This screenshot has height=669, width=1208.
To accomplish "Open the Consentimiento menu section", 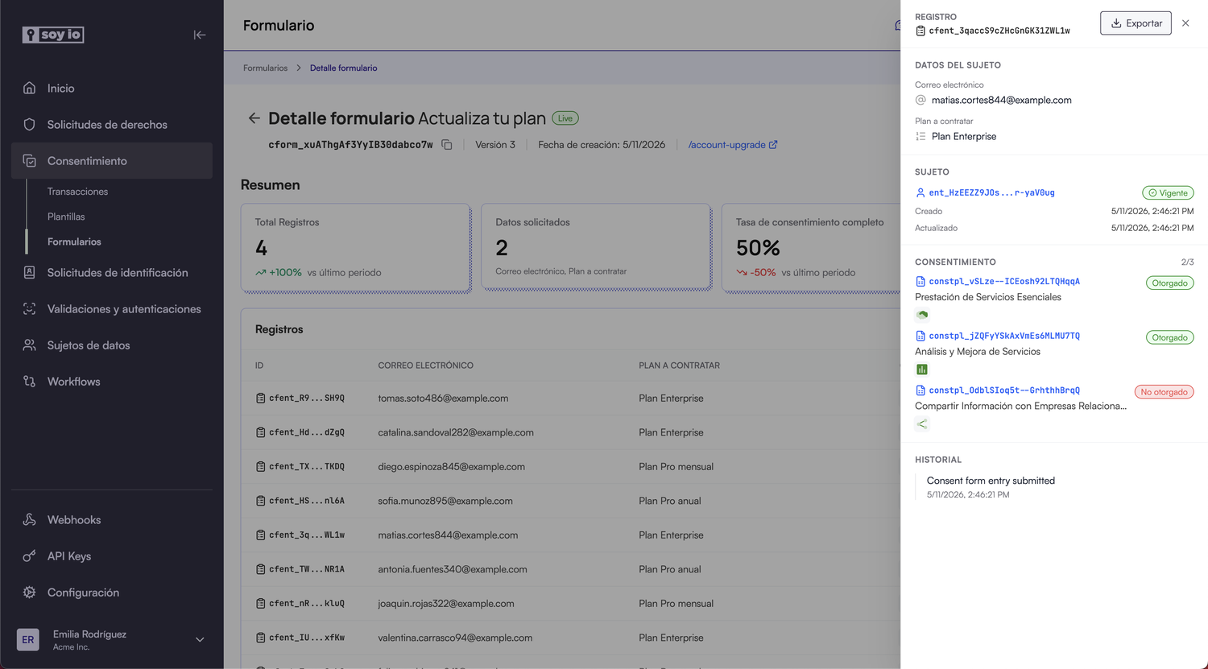I will [112, 160].
